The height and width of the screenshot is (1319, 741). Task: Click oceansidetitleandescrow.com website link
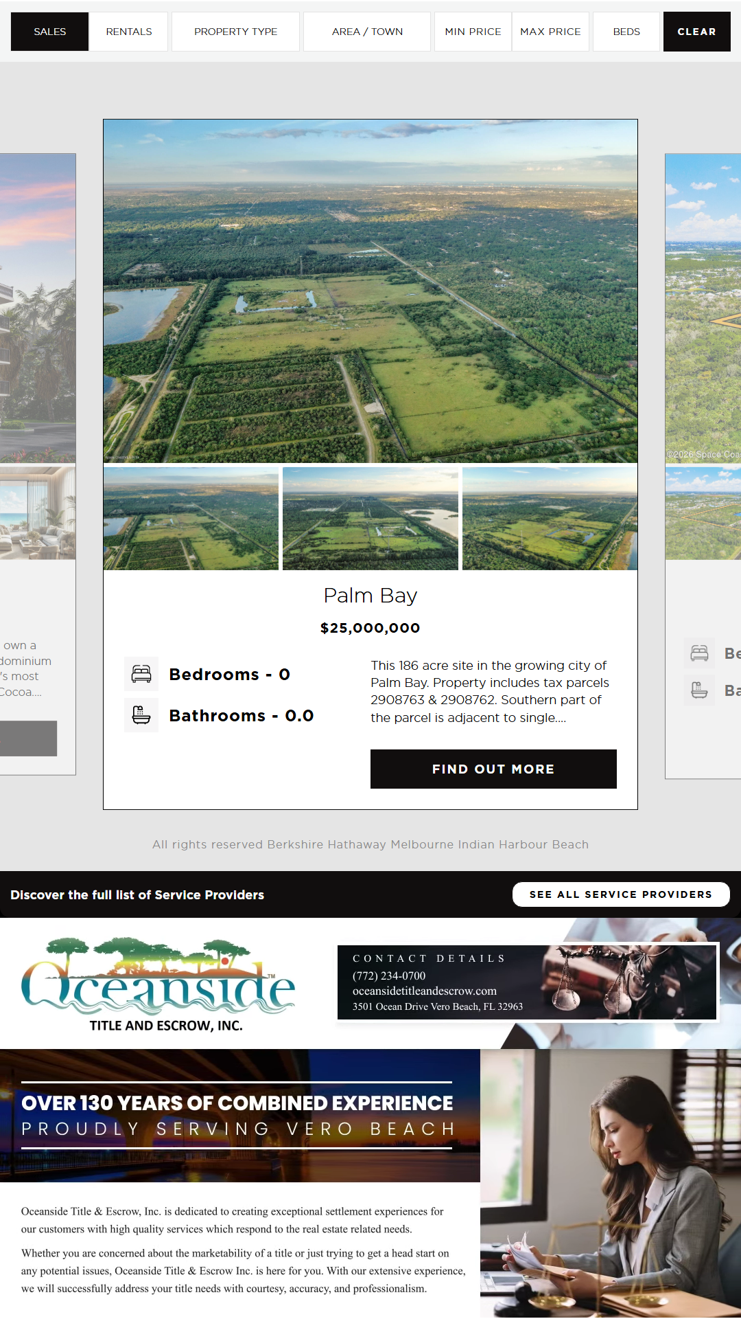[425, 991]
